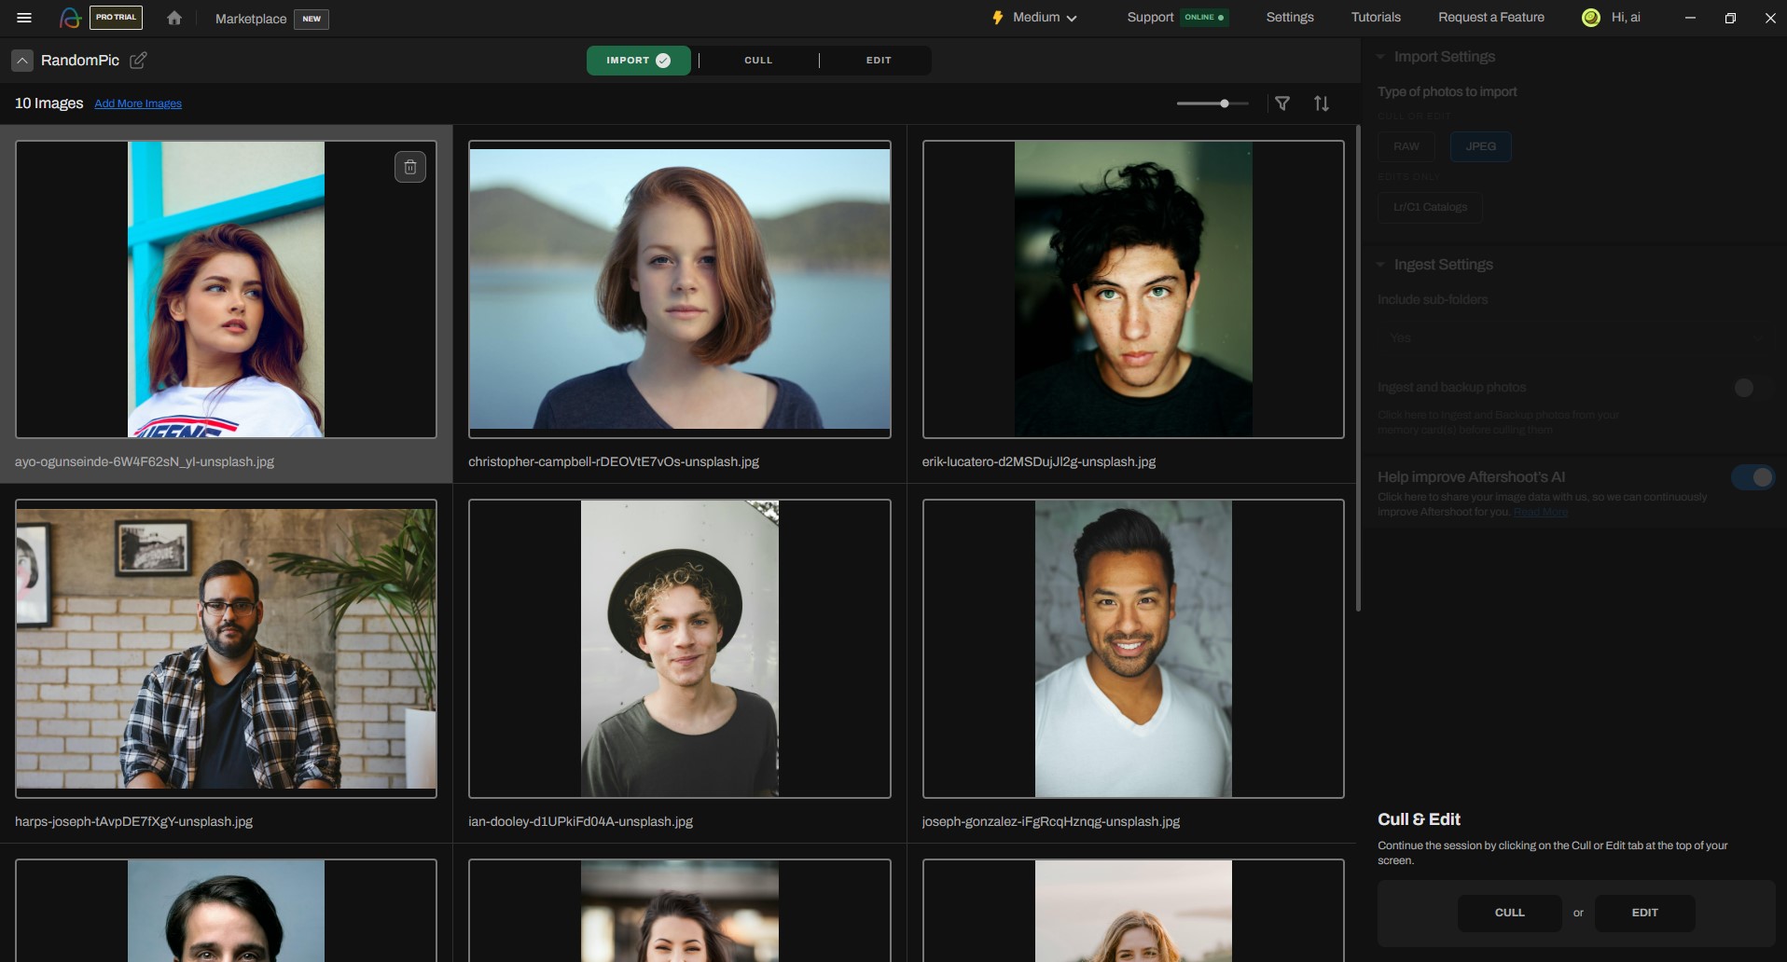Open Request a Feature
This screenshot has height=962, width=1787.
(1491, 18)
